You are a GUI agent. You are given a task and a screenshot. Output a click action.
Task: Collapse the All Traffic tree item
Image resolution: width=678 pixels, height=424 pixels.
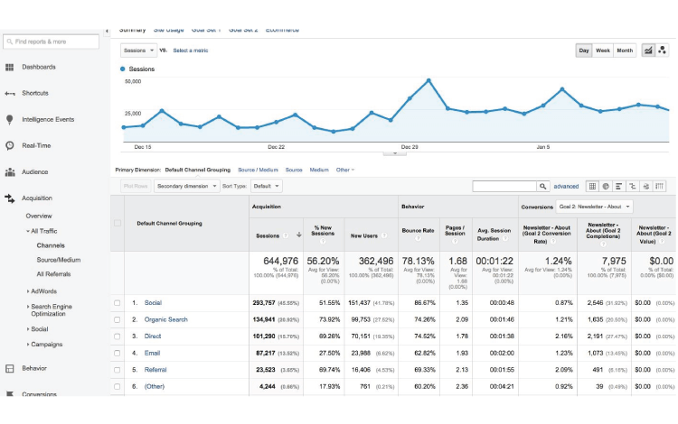[28, 231]
